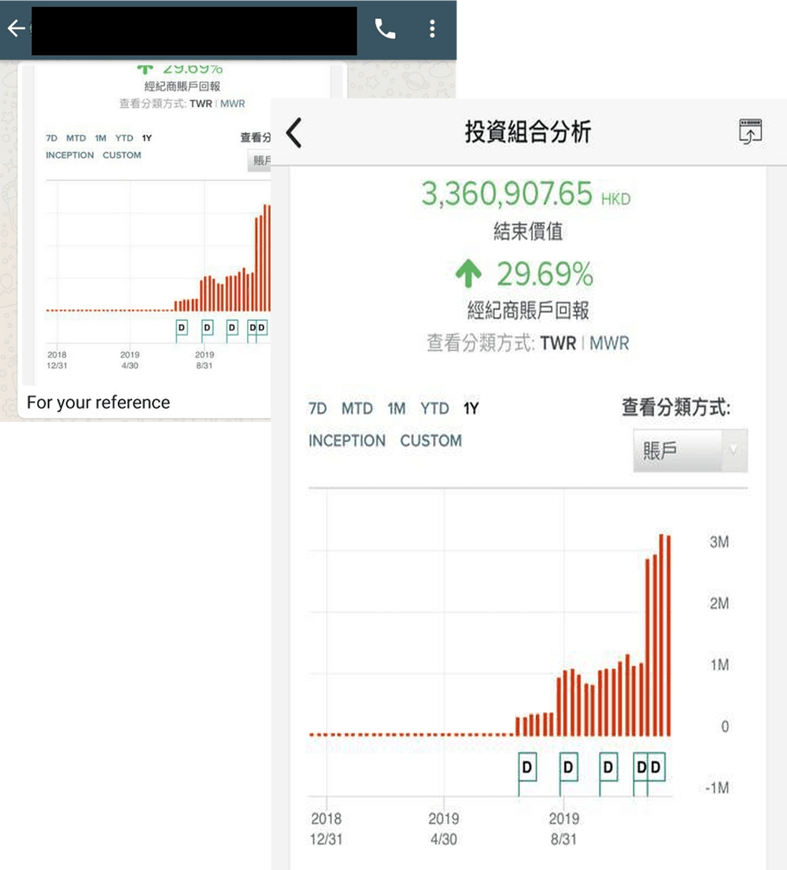This screenshot has width=787, height=870.
Task: Tap the 'For your reference' message text
Action: point(98,402)
